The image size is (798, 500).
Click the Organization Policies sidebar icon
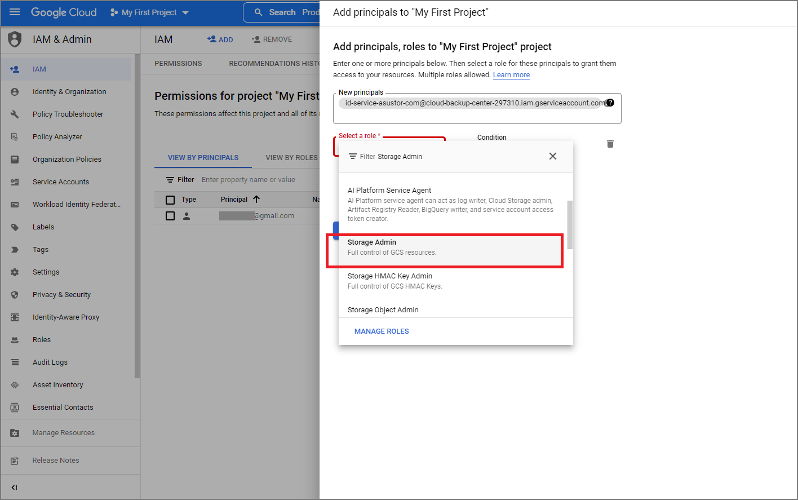(x=15, y=160)
